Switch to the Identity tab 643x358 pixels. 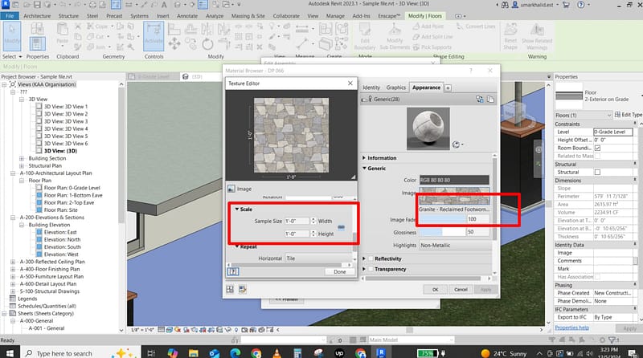tap(371, 87)
